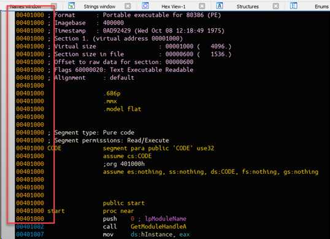Click the 'public start' declaration

click(x=124, y=203)
